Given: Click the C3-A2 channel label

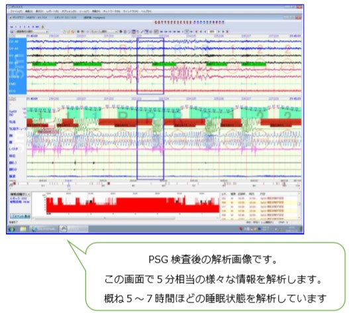Looking at the screenshot, I should (x=14, y=42).
